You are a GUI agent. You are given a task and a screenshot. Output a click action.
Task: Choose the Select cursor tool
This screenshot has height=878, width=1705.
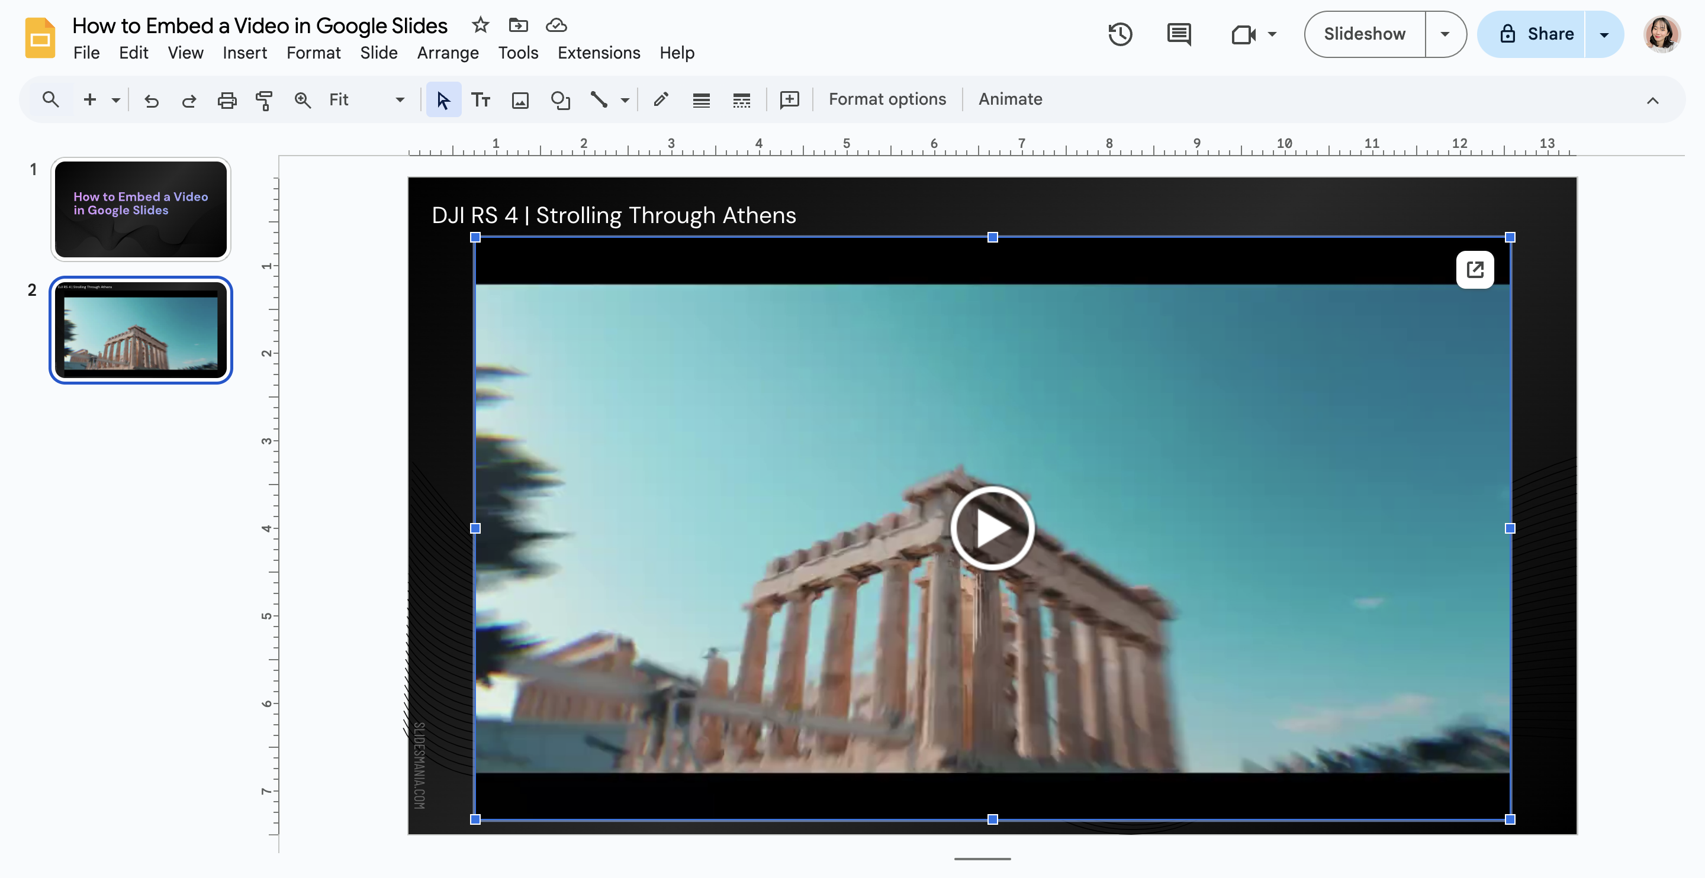(x=443, y=99)
